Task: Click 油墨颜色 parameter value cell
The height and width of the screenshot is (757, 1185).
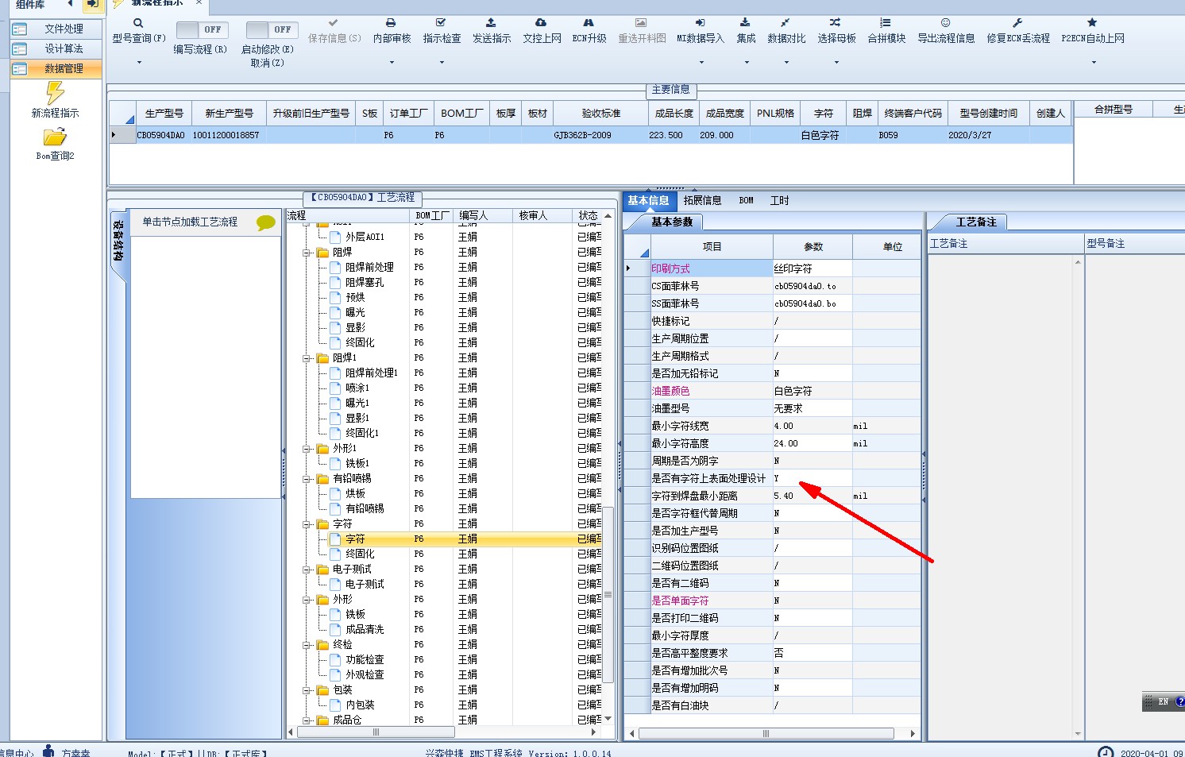Action: [813, 392]
